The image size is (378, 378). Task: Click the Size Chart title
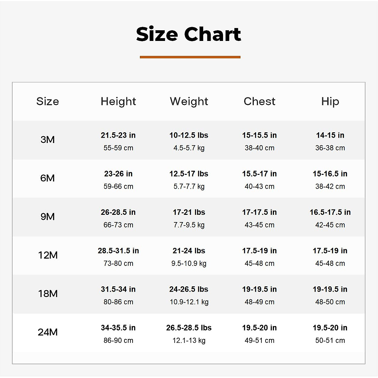189,34
